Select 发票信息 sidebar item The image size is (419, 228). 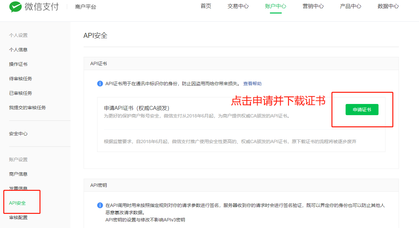pos(18,189)
